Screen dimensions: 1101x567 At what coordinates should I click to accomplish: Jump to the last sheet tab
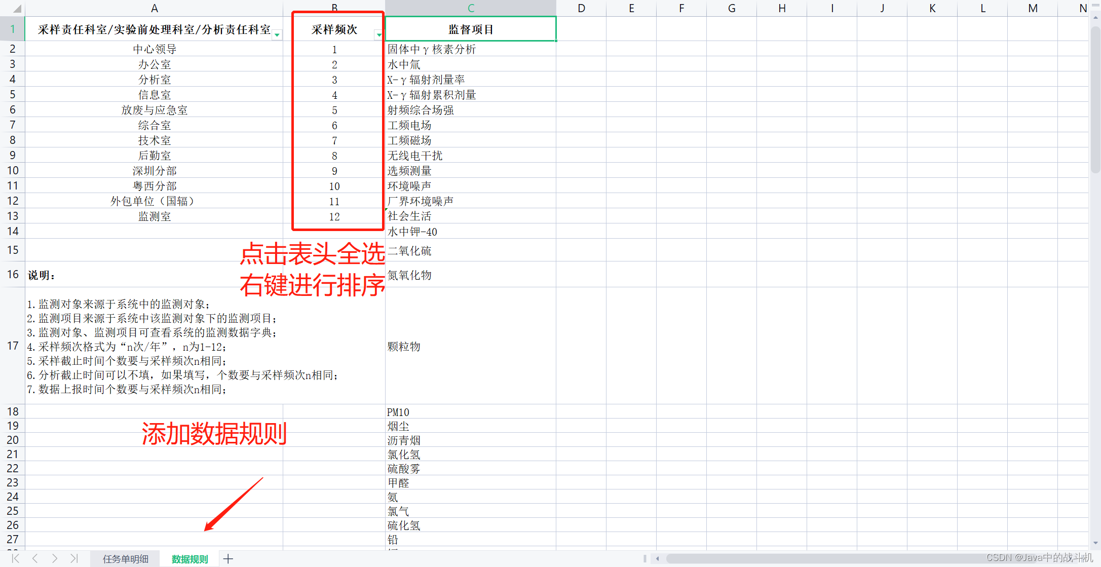point(74,558)
